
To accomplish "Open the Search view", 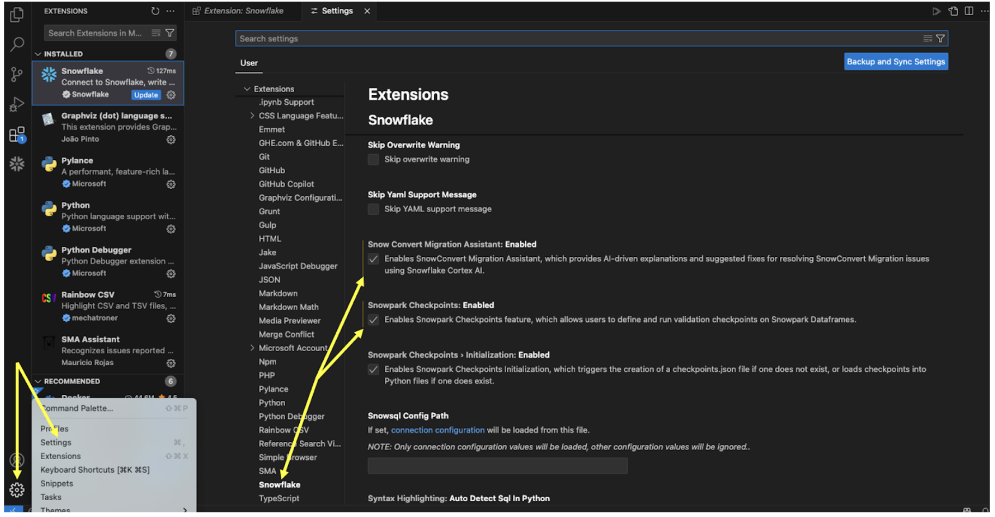I will click(16, 45).
